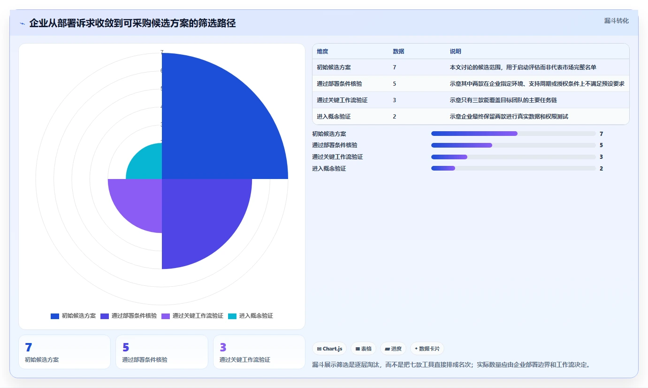Image resolution: width=648 pixels, height=388 pixels.
Task: Click value 5 in the table's 数据 column
Action: click(x=395, y=84)
